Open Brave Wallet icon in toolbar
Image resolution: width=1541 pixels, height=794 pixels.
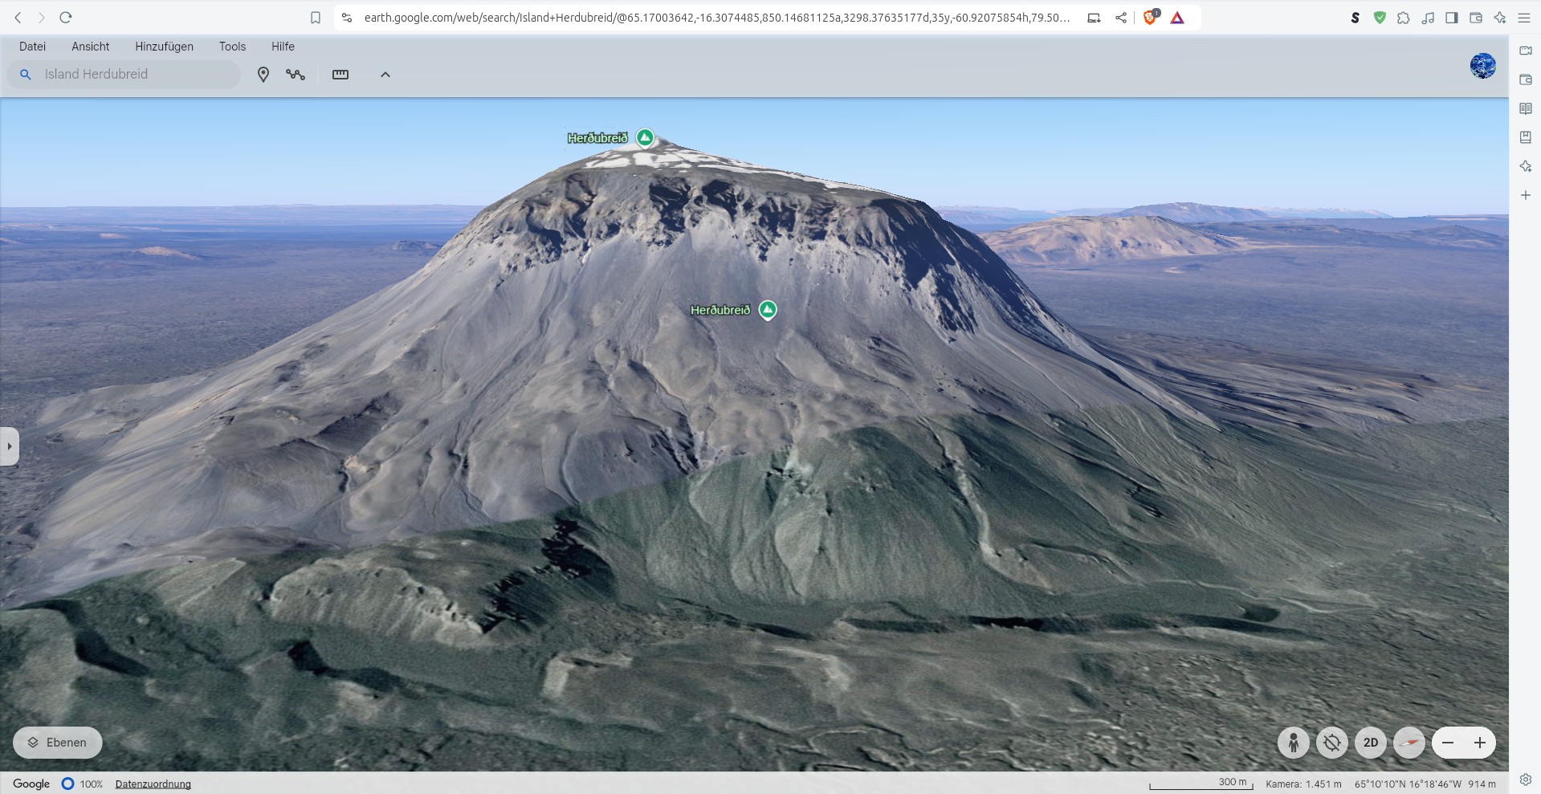pyautogui.click(x=1476, y=18)
